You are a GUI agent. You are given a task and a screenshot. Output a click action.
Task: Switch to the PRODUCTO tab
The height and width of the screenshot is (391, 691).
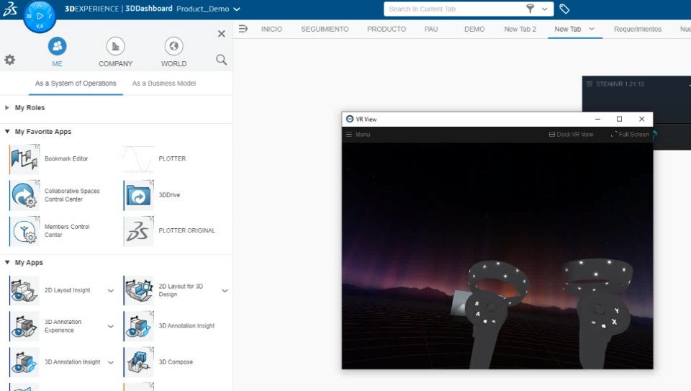click(387, 29)
